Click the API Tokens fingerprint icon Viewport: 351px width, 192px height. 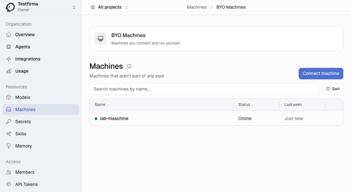[x=9, y=184]
